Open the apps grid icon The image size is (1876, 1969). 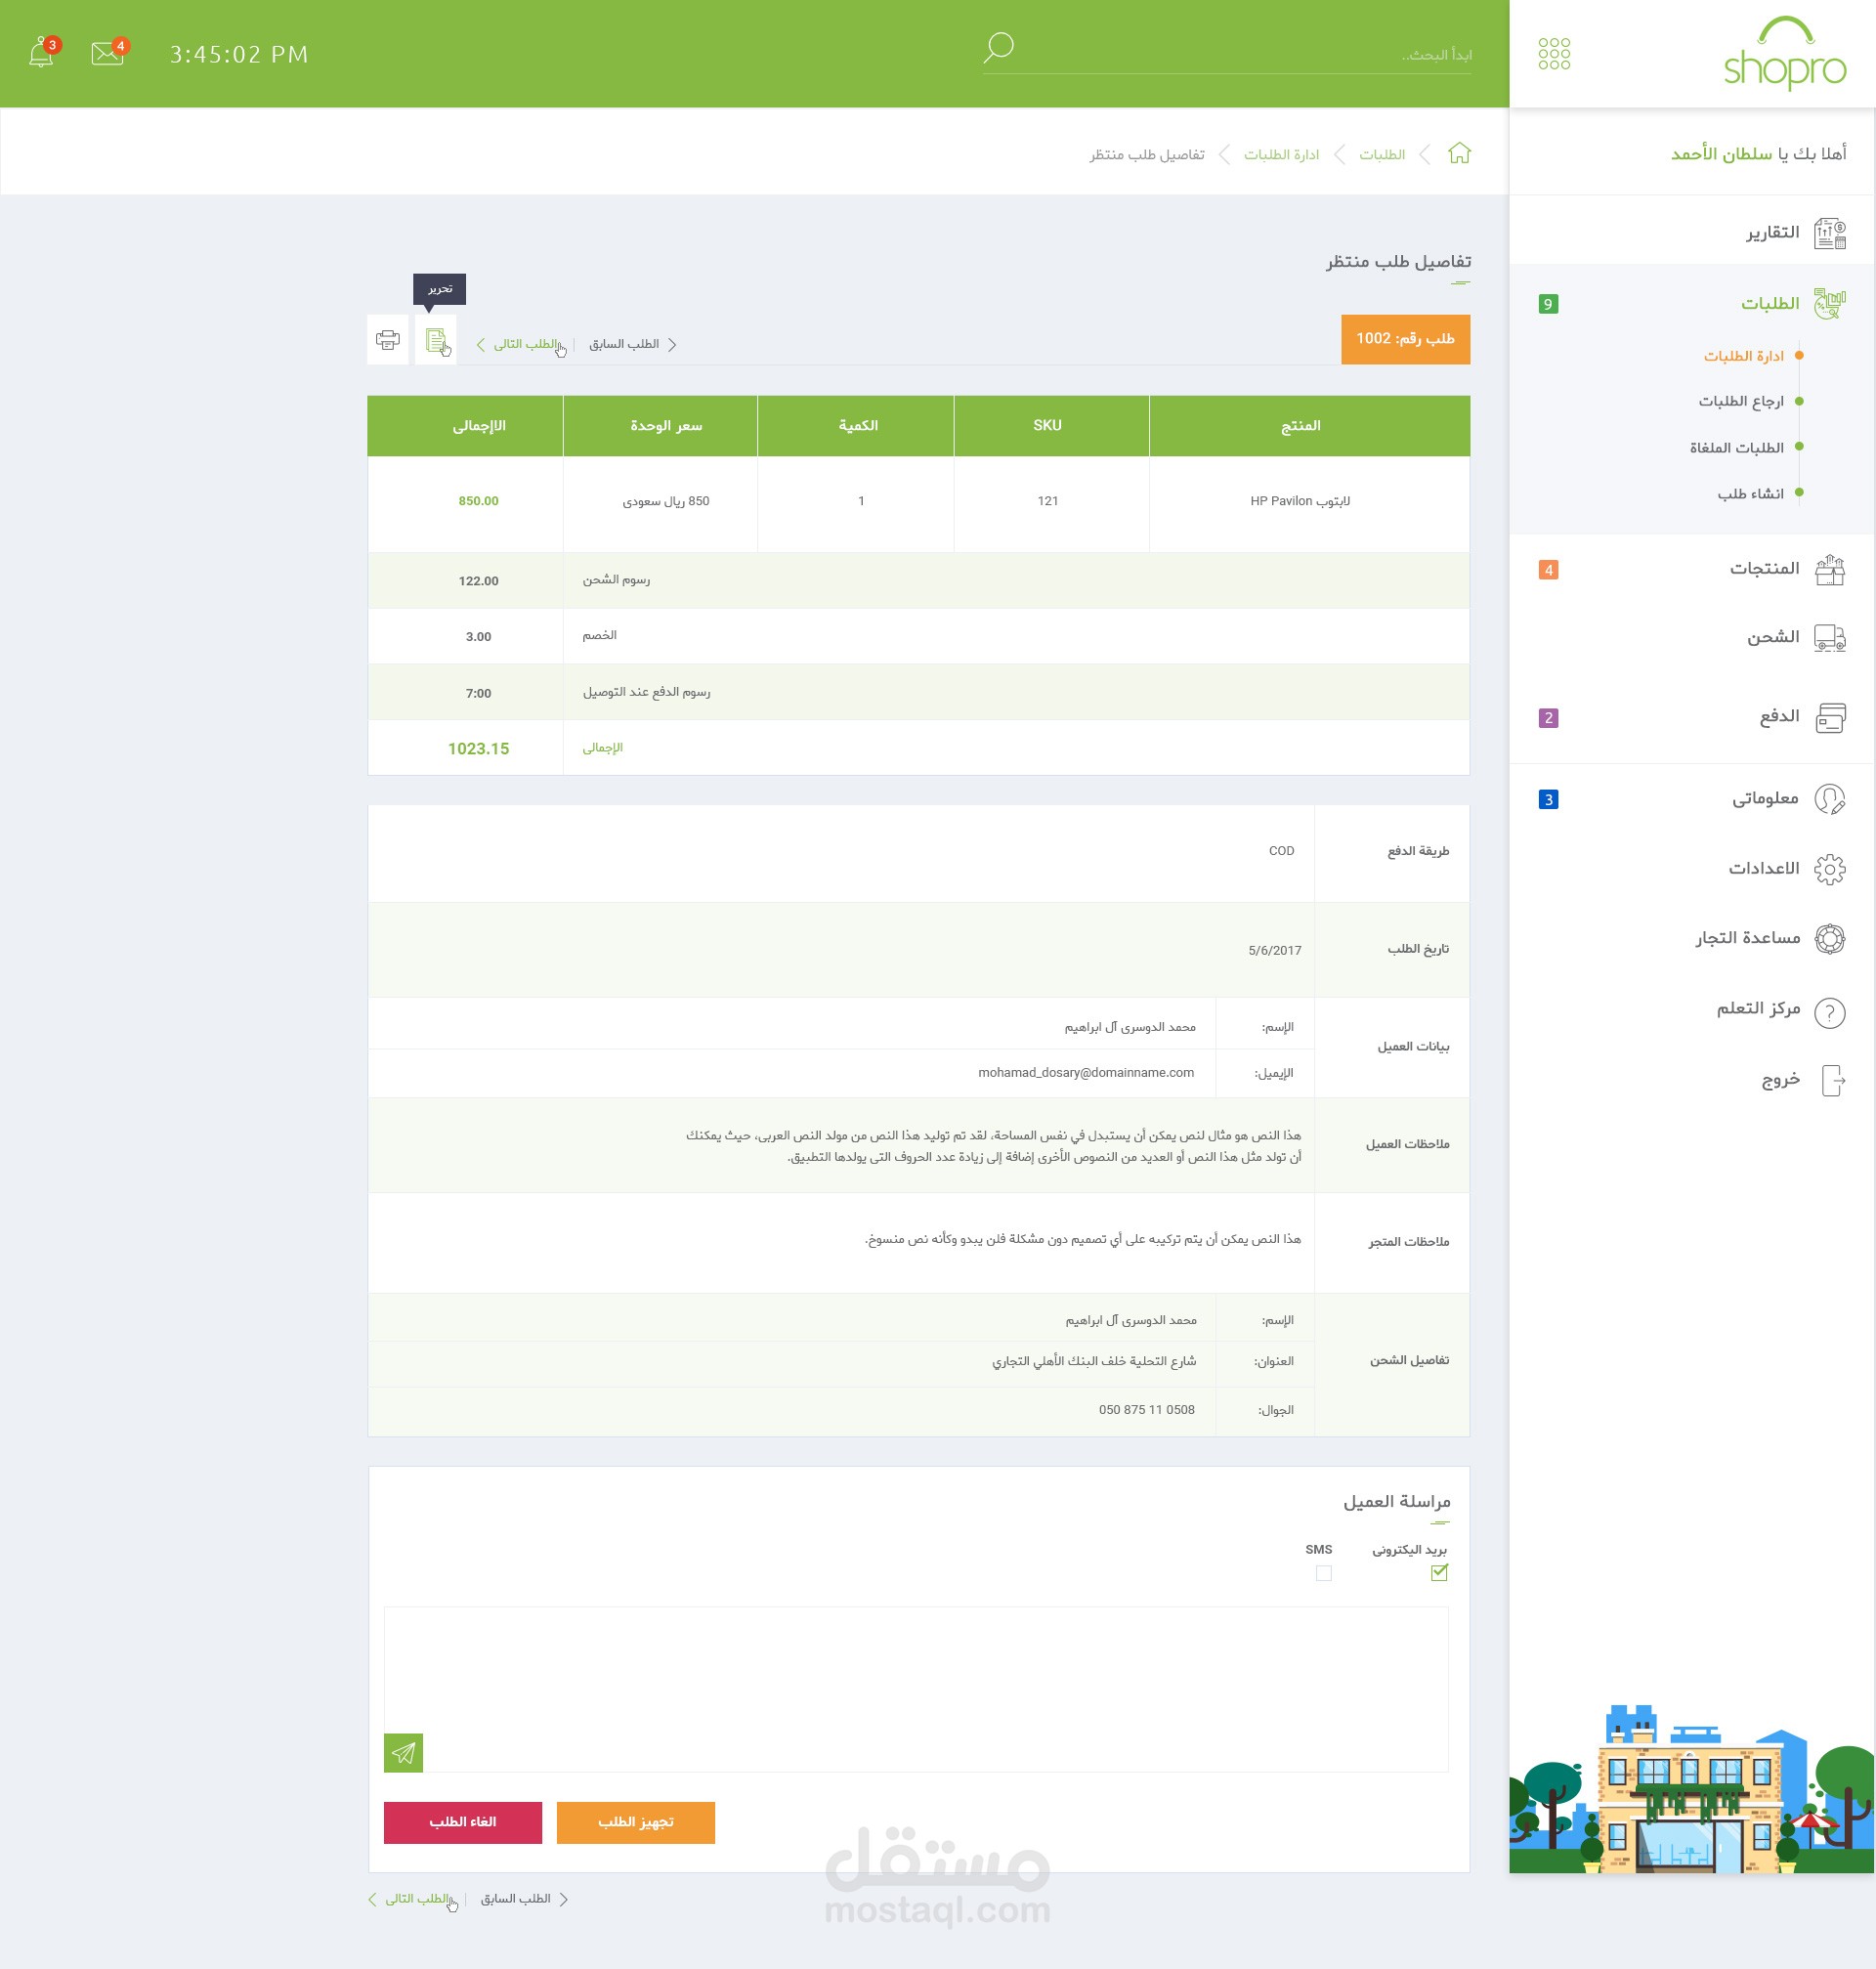pyautogui.click(x=1553, y=54)
